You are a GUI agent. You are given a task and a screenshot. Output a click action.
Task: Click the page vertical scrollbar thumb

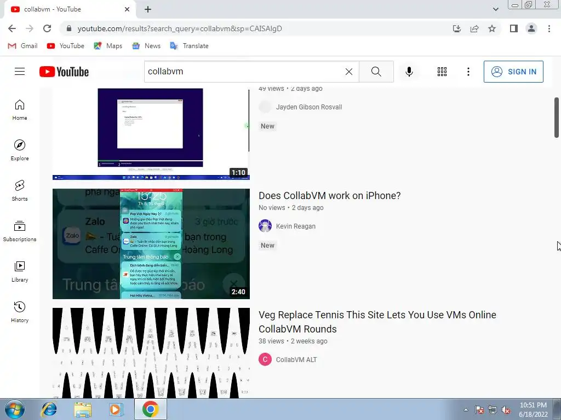pos(557,117)
